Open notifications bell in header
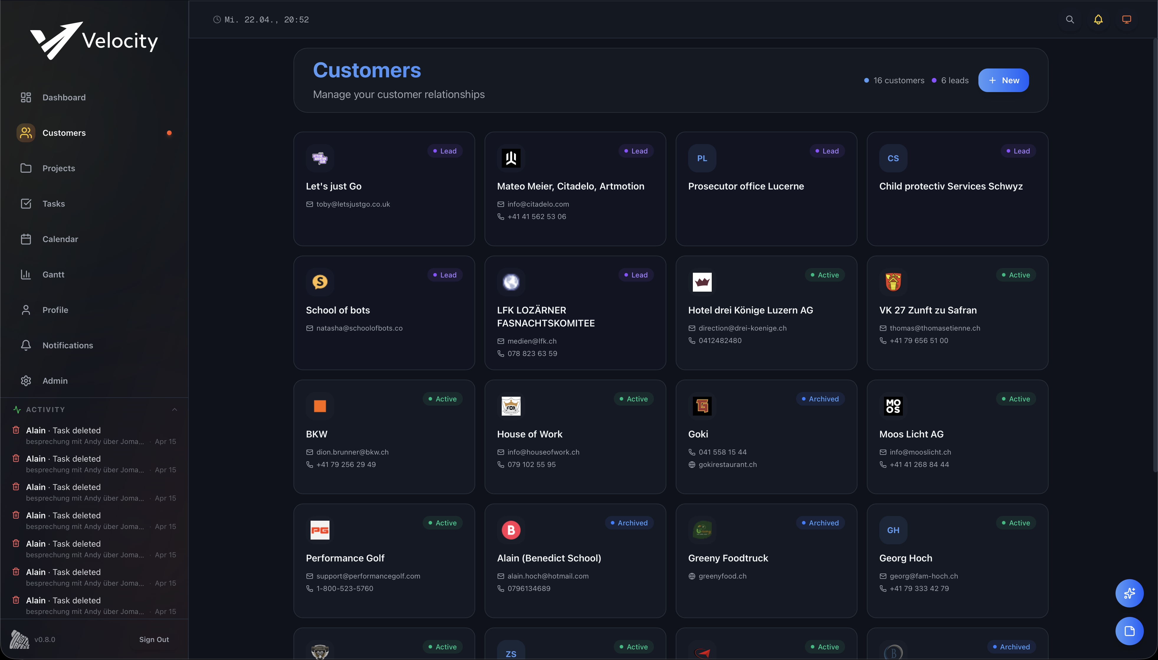The image size is (1158, 660). click(x=1098, y=19)
